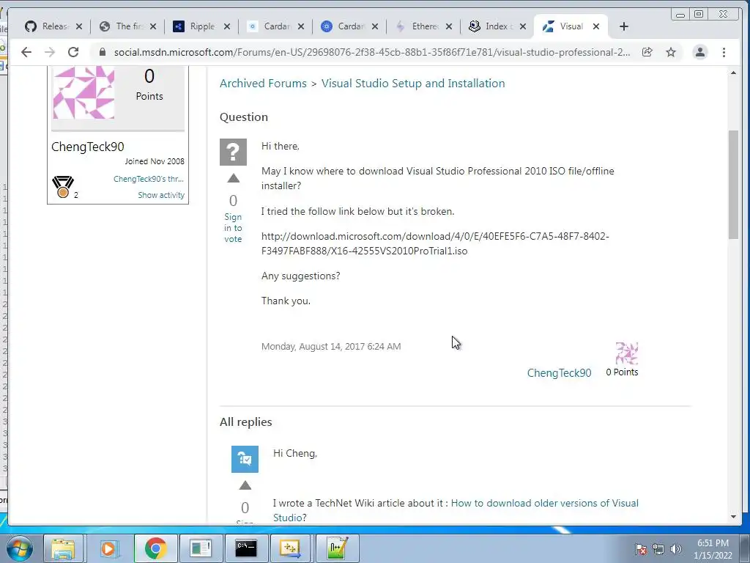The width and height of the screenshot is (750, 563).
Task: Close the Ethereum tab
Action: click(449, 26)
